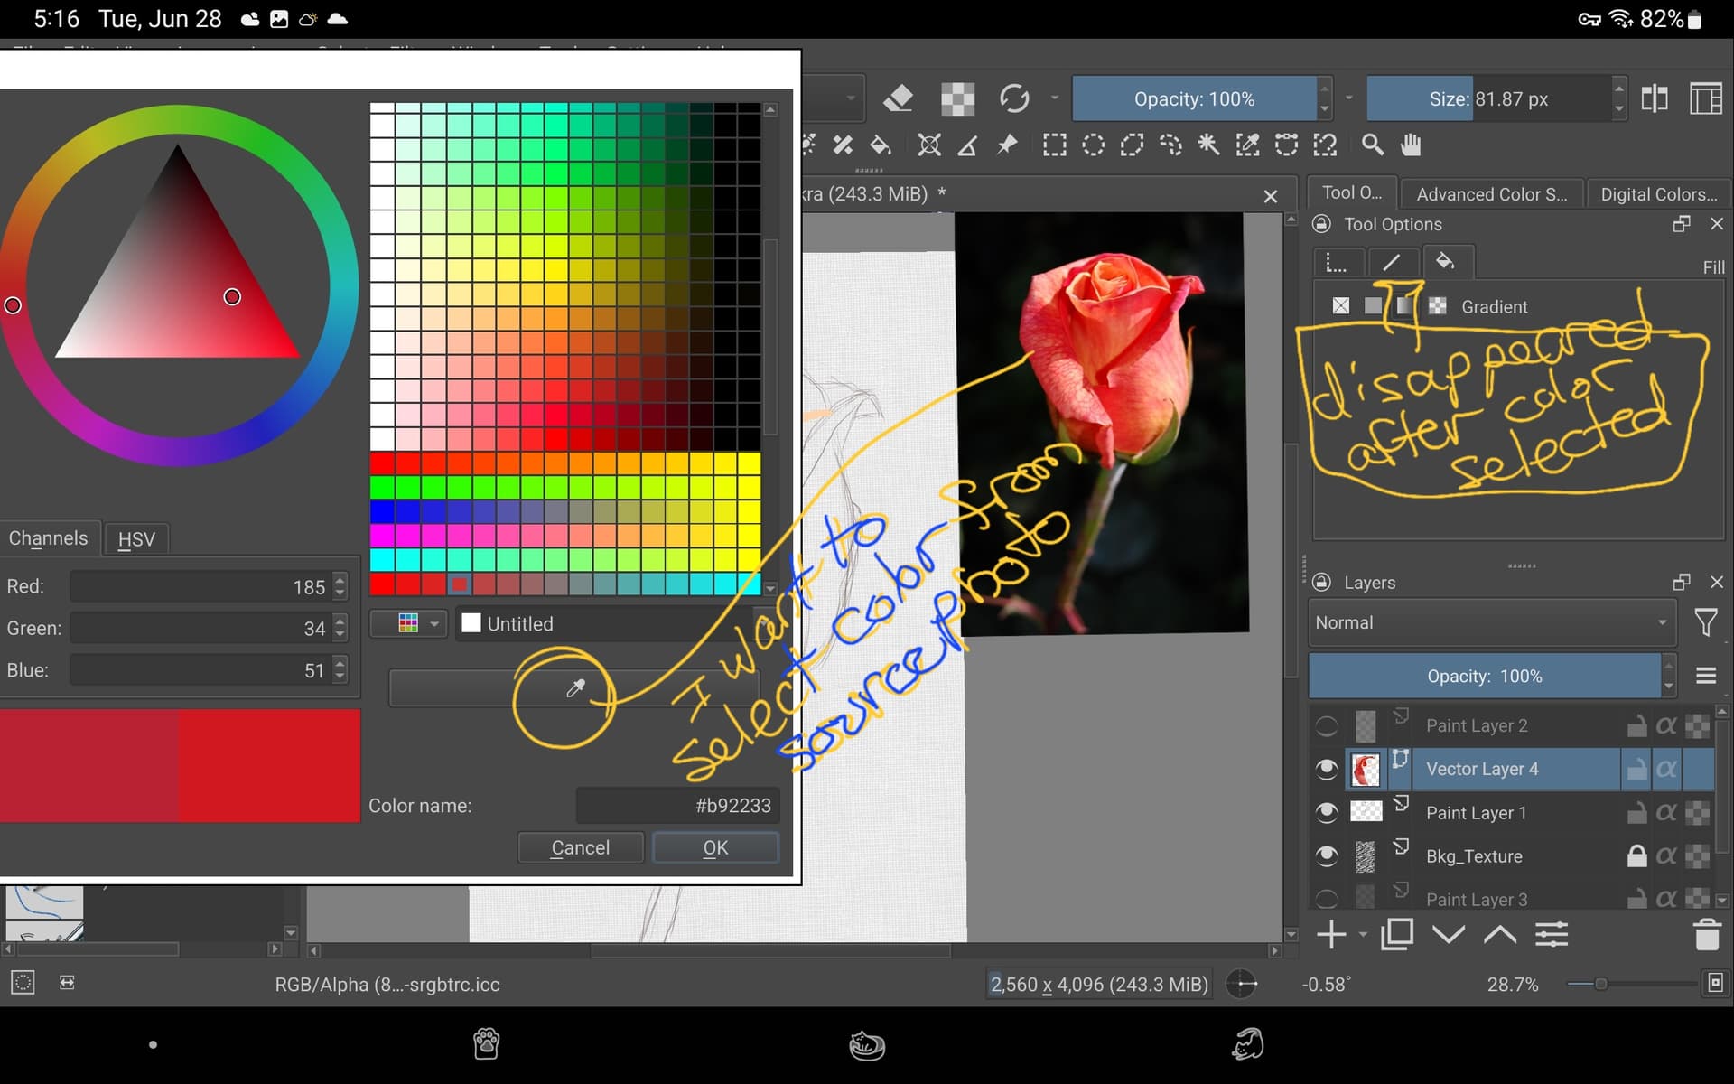Show the Paint Layer 2 layer

[x=1326, y=725]
